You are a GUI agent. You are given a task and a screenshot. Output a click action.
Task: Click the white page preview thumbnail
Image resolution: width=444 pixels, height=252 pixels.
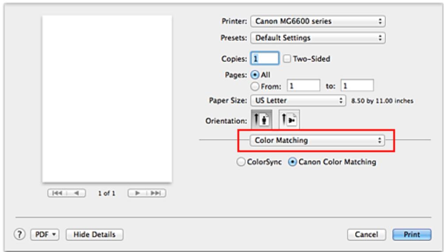coord(107,99)
